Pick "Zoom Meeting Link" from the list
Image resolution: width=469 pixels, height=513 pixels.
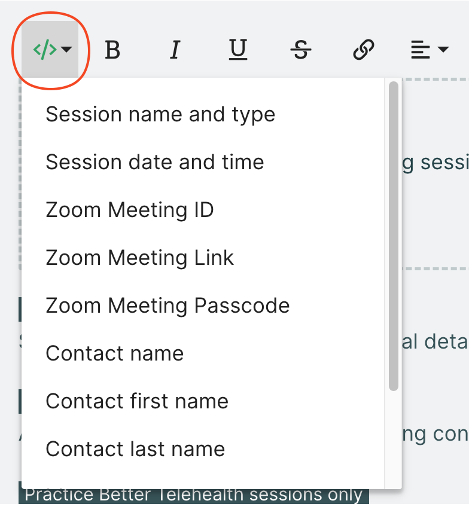139,258
